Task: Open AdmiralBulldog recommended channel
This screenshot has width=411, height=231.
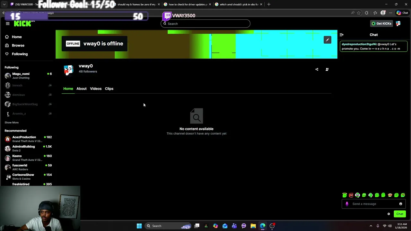Action: pyautogui.click(x=28, y=148)
